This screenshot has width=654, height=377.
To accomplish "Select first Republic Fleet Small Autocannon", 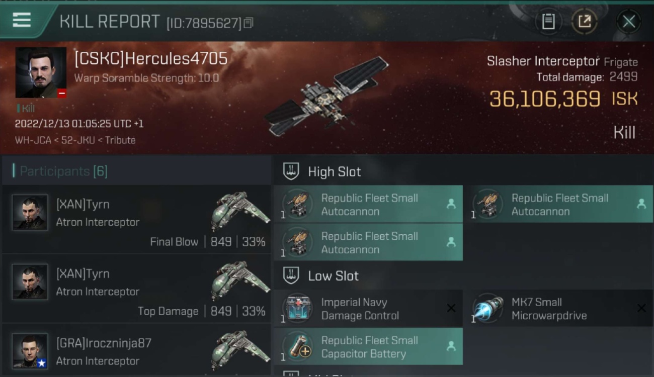I will pyautogui.click(x=368, y=204).
